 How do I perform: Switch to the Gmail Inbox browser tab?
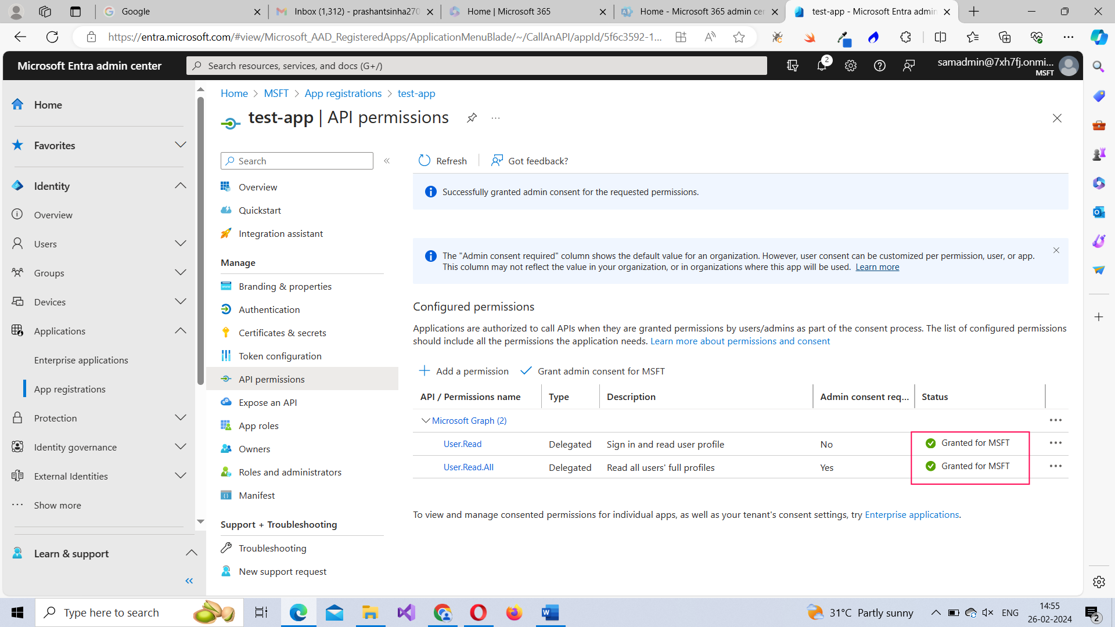[355, 12]
